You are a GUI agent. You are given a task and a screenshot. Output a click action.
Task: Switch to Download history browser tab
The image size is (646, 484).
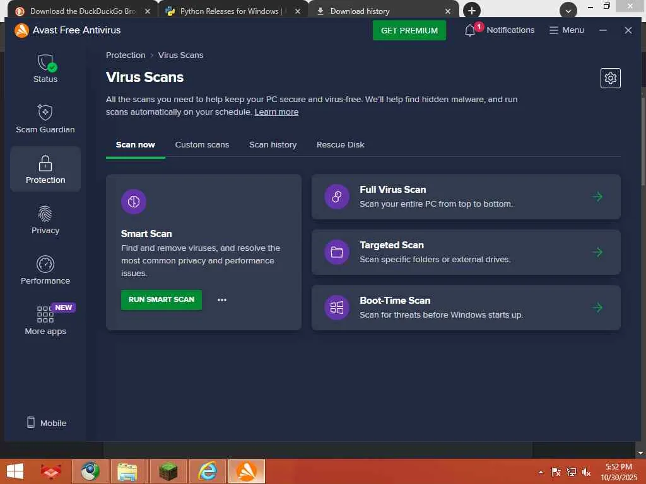[383, 11]
